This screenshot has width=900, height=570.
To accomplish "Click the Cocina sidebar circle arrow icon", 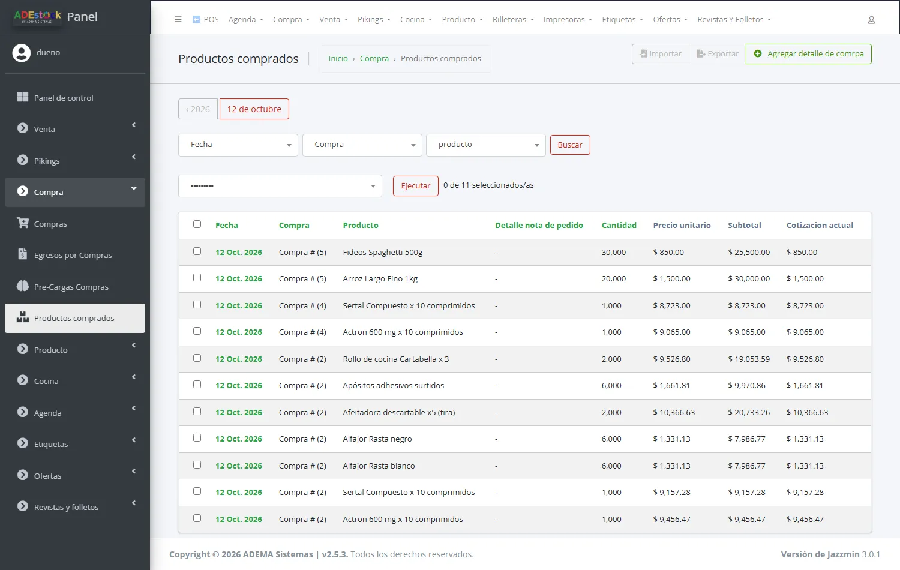I will (23, 380).
